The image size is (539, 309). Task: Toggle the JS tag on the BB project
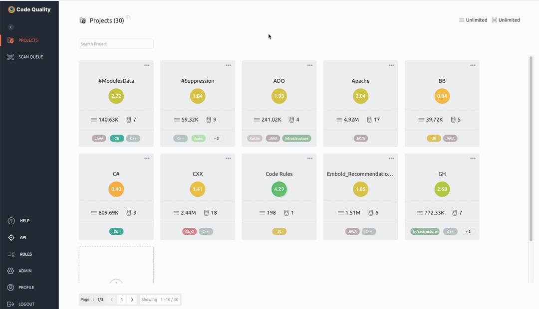click(x=433, y=138)
